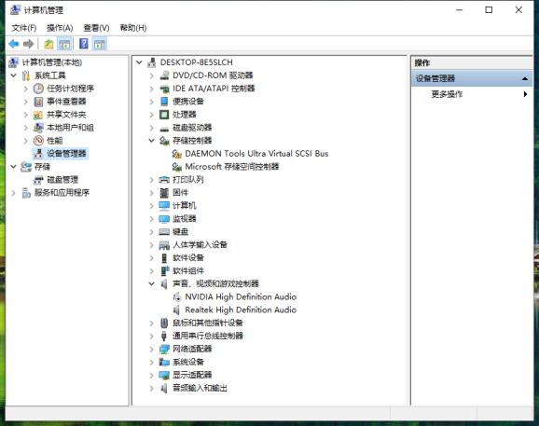The width and height of the screenshot is (539, 426).
Task: Collapse the 存储控制器 device category
Action: (152, 141)
